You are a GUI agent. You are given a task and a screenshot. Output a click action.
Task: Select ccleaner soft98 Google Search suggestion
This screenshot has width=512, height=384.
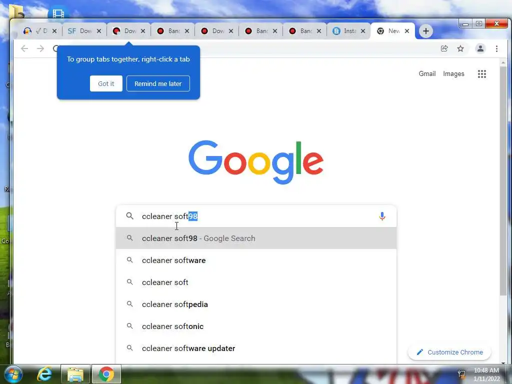[256, 238]
